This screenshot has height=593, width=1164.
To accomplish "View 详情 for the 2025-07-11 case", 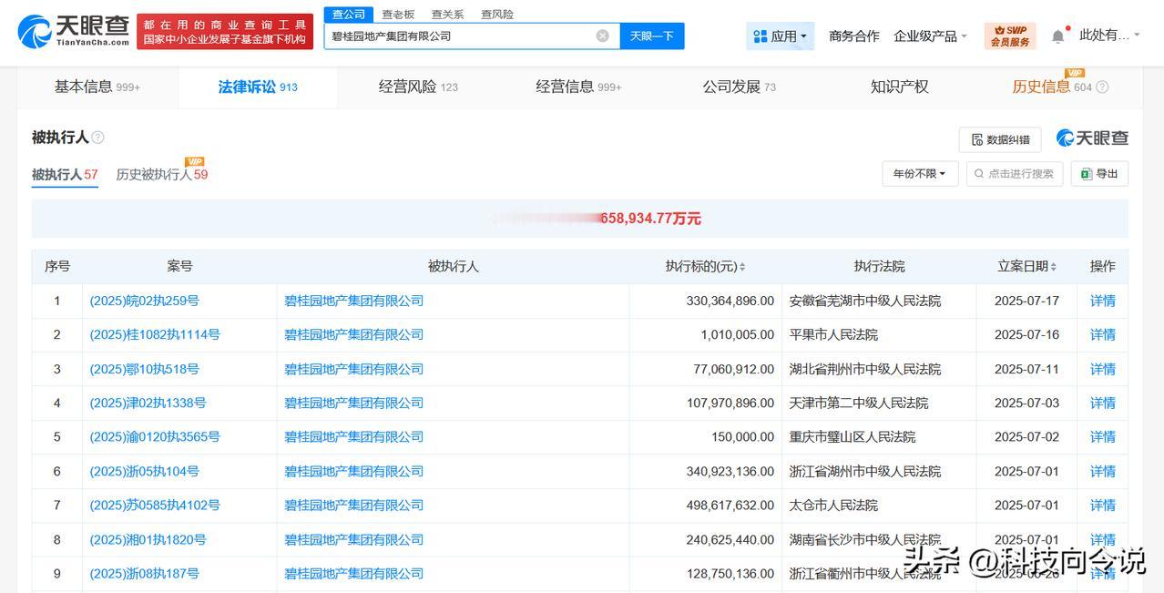I will (x=1103, y=369).
